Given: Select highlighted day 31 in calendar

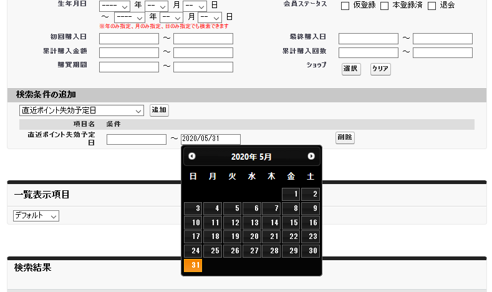Looking at the screenshot, I should point(193,266).
